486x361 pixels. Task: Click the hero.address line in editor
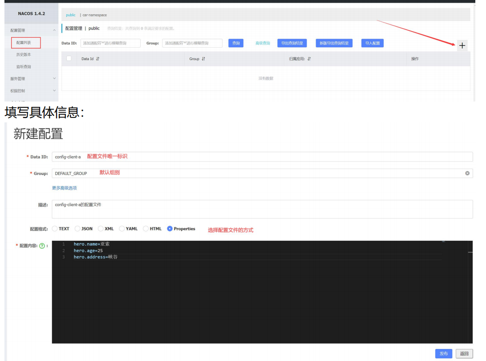click(x=95, y=257)
